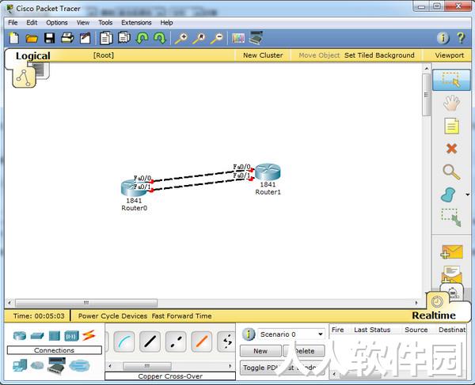Expand the shape tool dropdown arrow
This screenshot has width=475, height=385.
(467, 194)
